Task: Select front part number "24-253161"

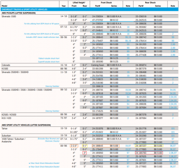Action: (98, 72)
